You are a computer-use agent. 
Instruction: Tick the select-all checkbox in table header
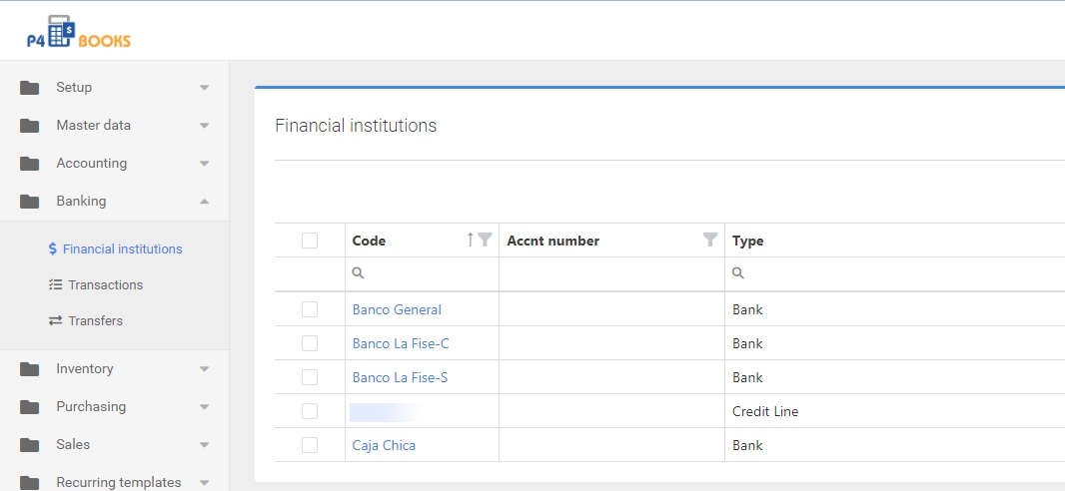click(x=310, y=241)
